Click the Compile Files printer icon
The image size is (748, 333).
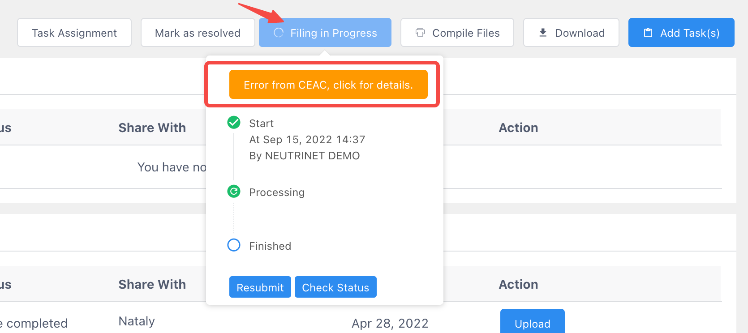420,33
